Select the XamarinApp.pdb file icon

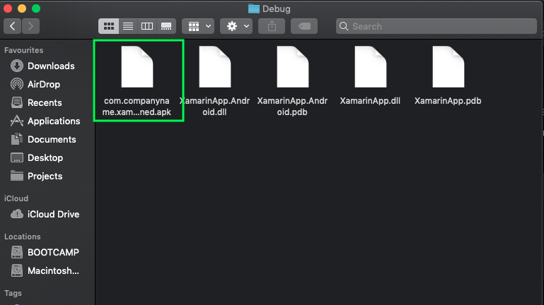(x=448, y=67)
